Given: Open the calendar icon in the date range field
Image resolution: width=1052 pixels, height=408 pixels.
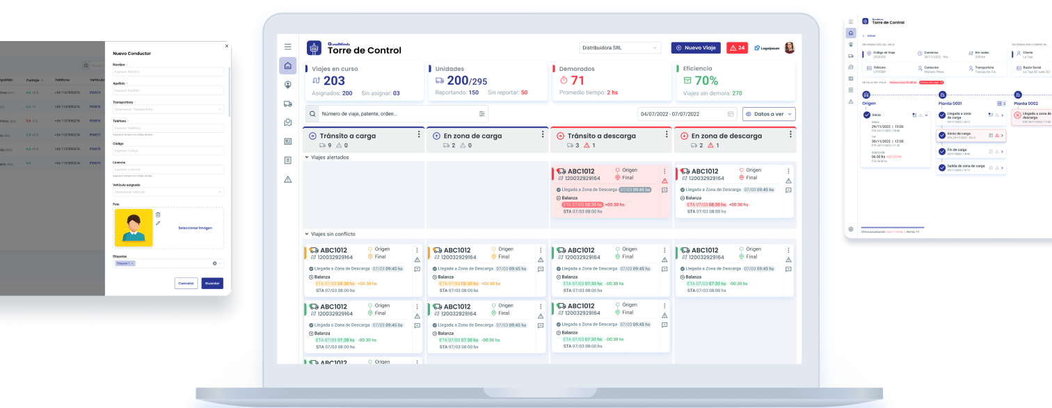Looking at the screenshot, I should pyautogui.click(x=731, y=114).
